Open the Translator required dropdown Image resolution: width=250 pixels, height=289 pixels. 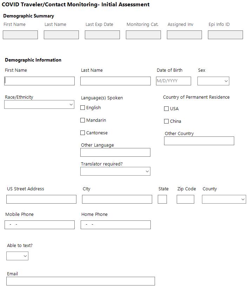tap(115, 171)
